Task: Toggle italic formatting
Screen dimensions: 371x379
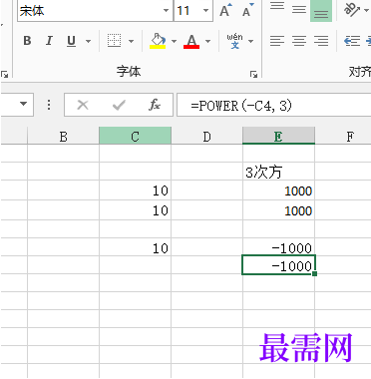Action: click(49, 41)
